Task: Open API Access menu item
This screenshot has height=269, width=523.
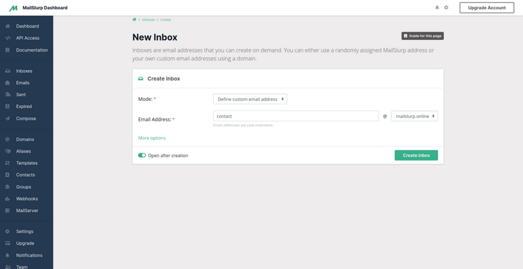Action: point(27,38)
